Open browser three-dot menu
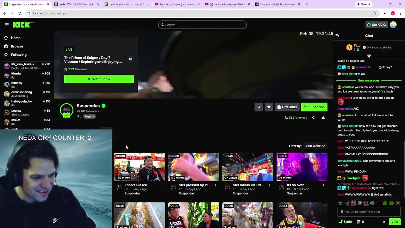This screenshot has width=405, height=228. click(400, 13)
